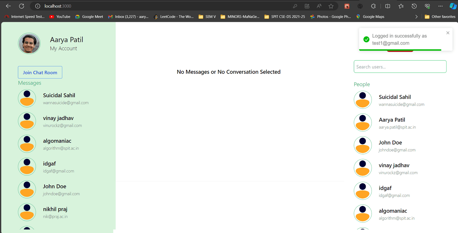Toggle the split screen icon
The width and height of the screenshot is (458, 233).
(x=388, y=6)
